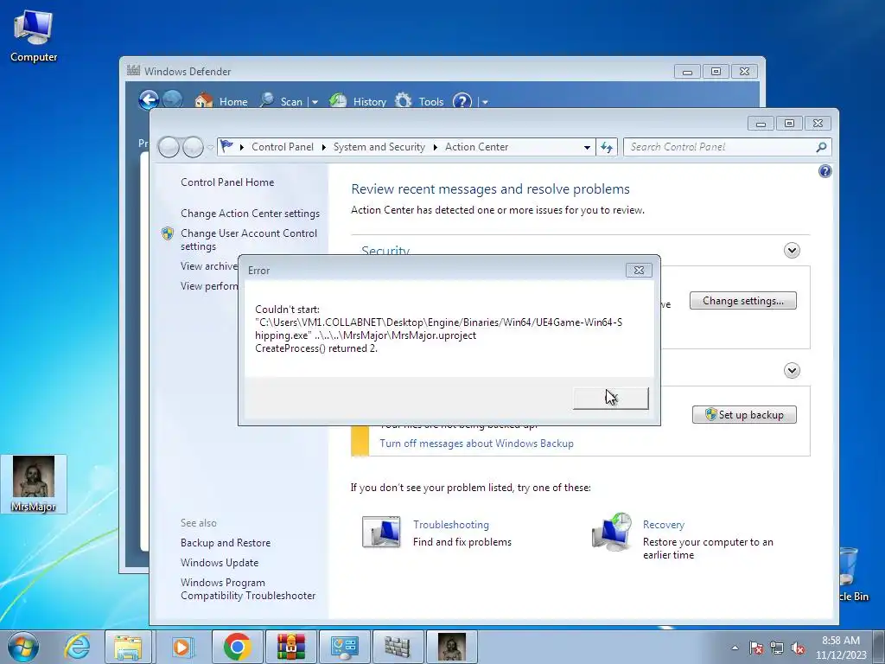Collapse the Security section chevron
This screenshot has width=885, height=664.
tap(792, 250)
